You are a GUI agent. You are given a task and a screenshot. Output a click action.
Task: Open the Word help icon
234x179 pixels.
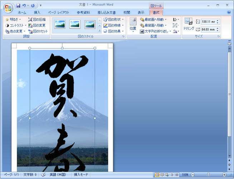(x=229, y=12)
